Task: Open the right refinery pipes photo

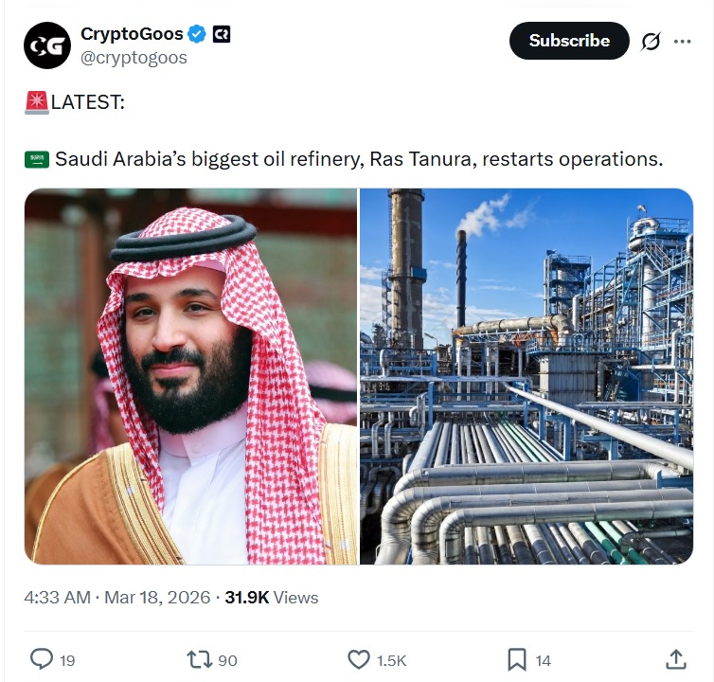Action: click(x=527, y=376)
